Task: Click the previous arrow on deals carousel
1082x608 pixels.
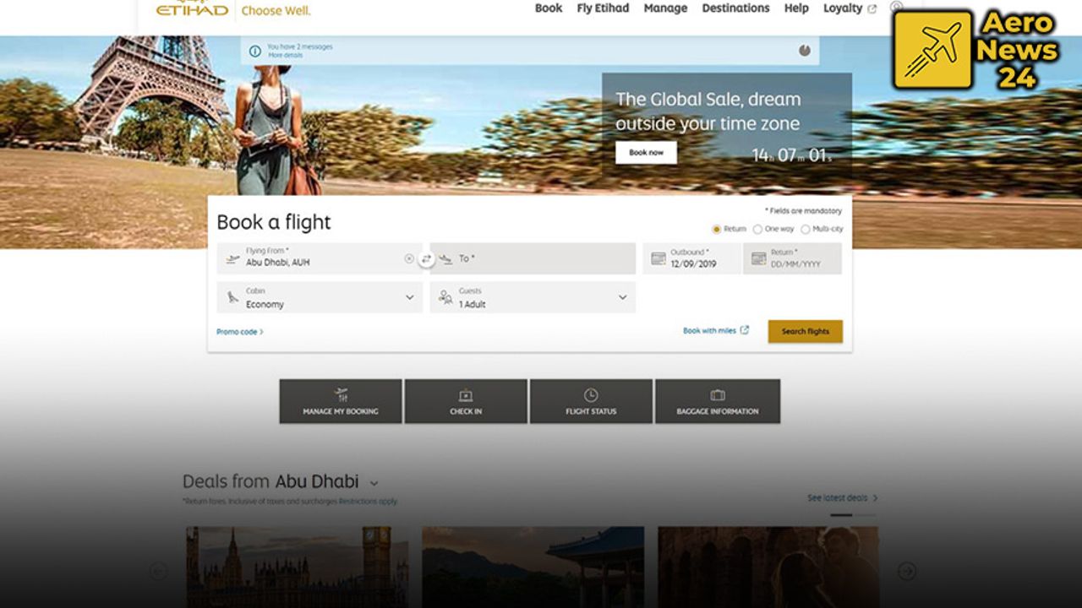Action: coord(158,572)
